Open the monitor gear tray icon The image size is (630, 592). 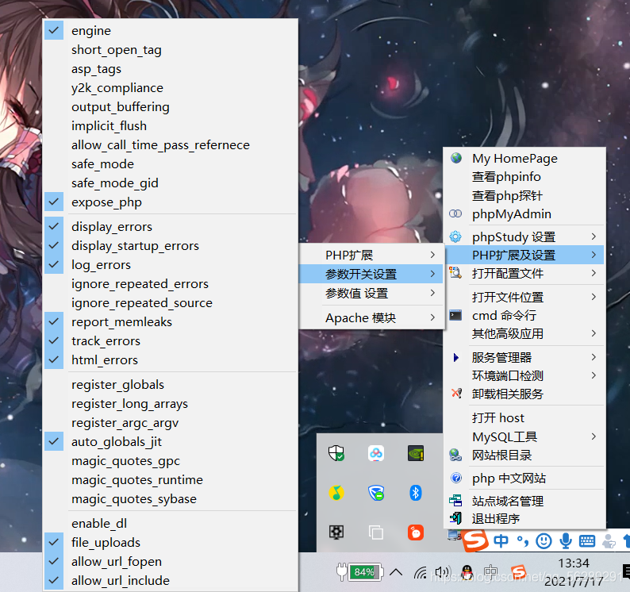336,532
